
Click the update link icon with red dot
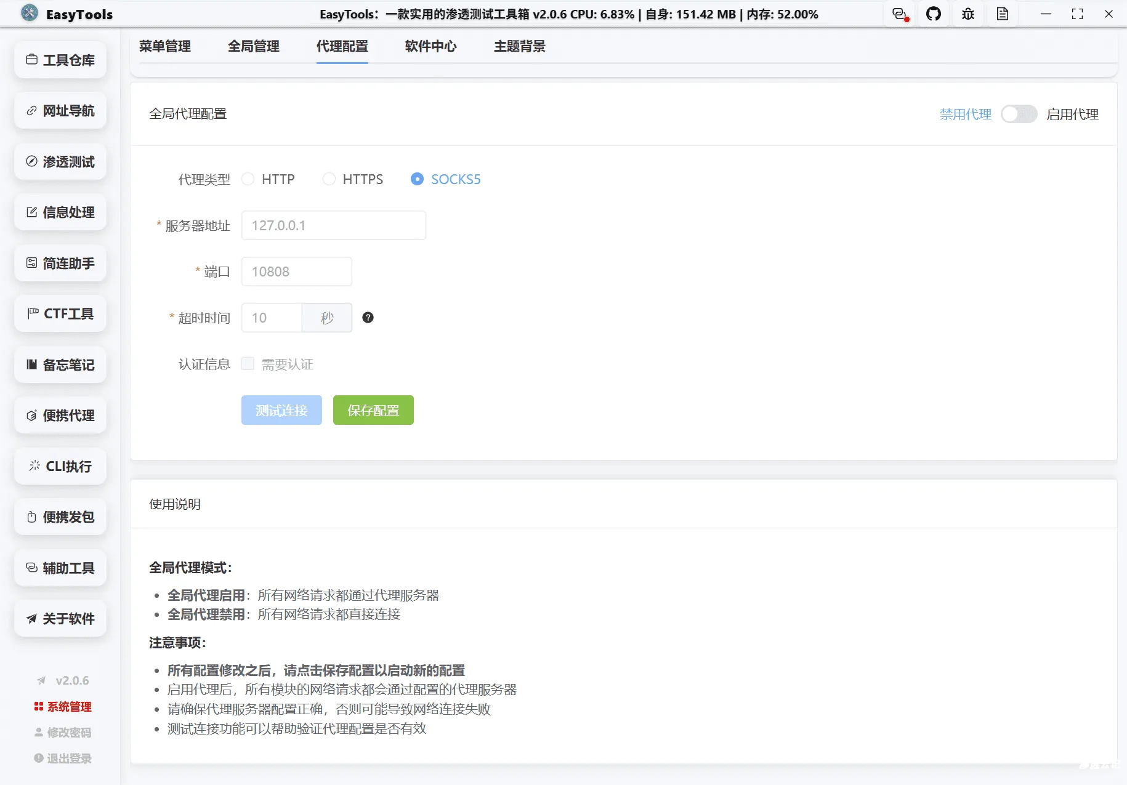[899, 14]
